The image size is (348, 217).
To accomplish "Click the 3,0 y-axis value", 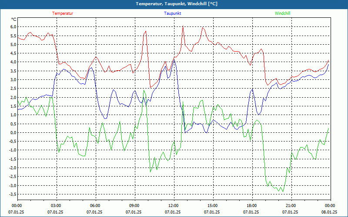I will (x=13, y=80).
